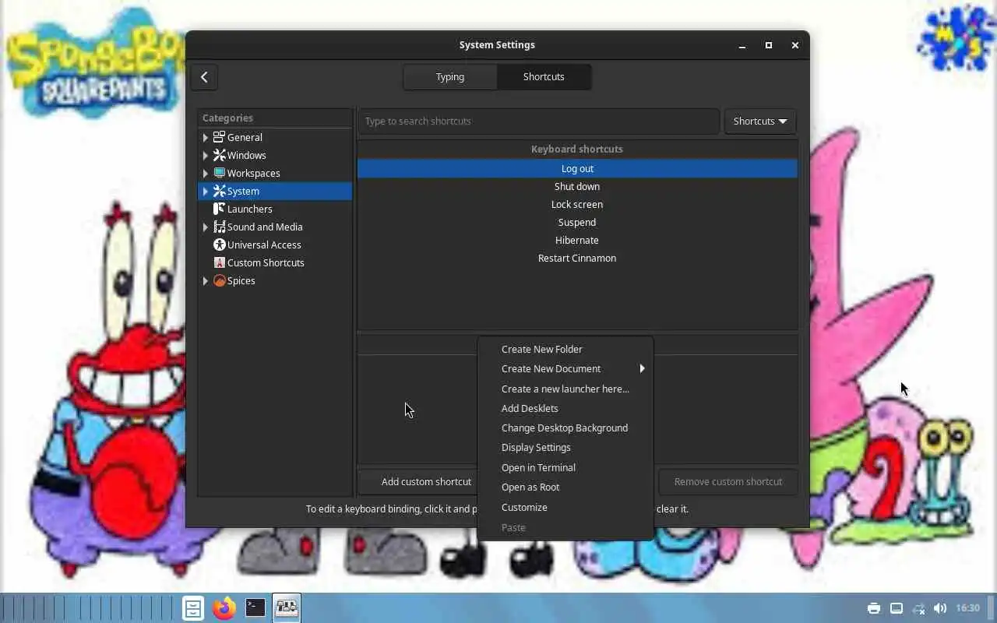Expand the General category tree arrow
The image size is (997, 623).
[x=206, y=137]
